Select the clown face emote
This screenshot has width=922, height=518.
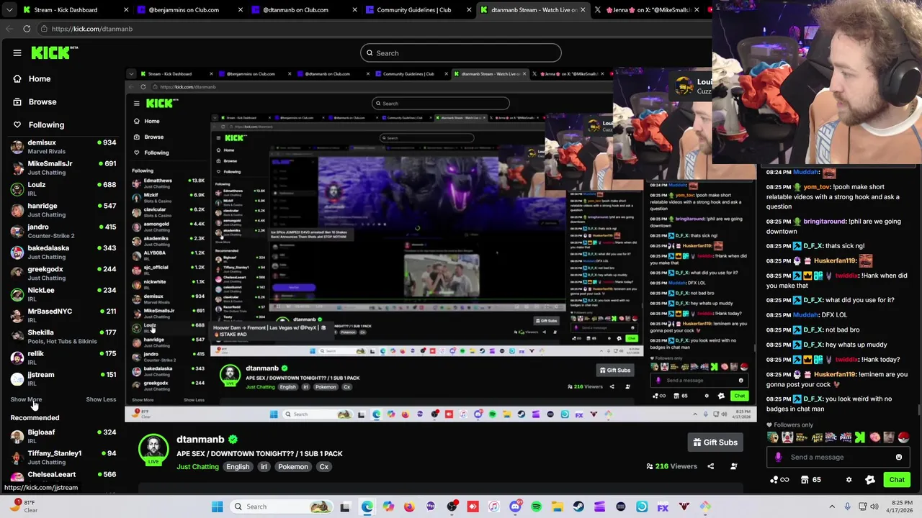[787, 437]
